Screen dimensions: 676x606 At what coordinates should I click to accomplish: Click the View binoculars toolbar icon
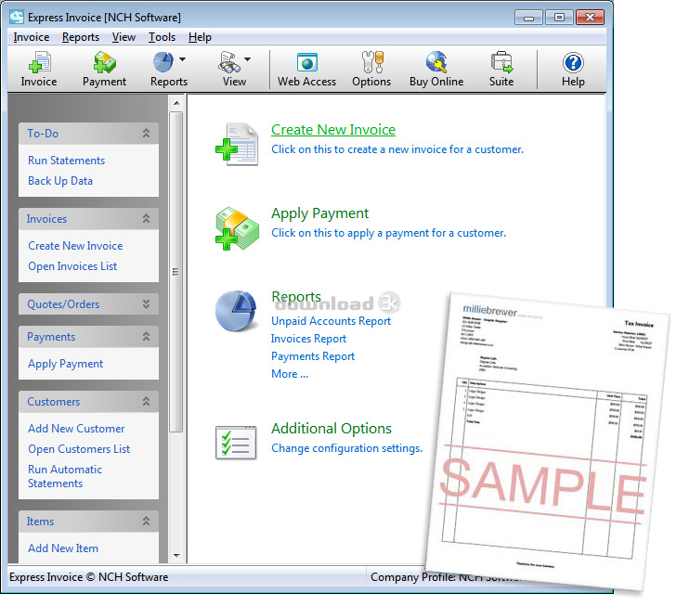pos(229,62)
